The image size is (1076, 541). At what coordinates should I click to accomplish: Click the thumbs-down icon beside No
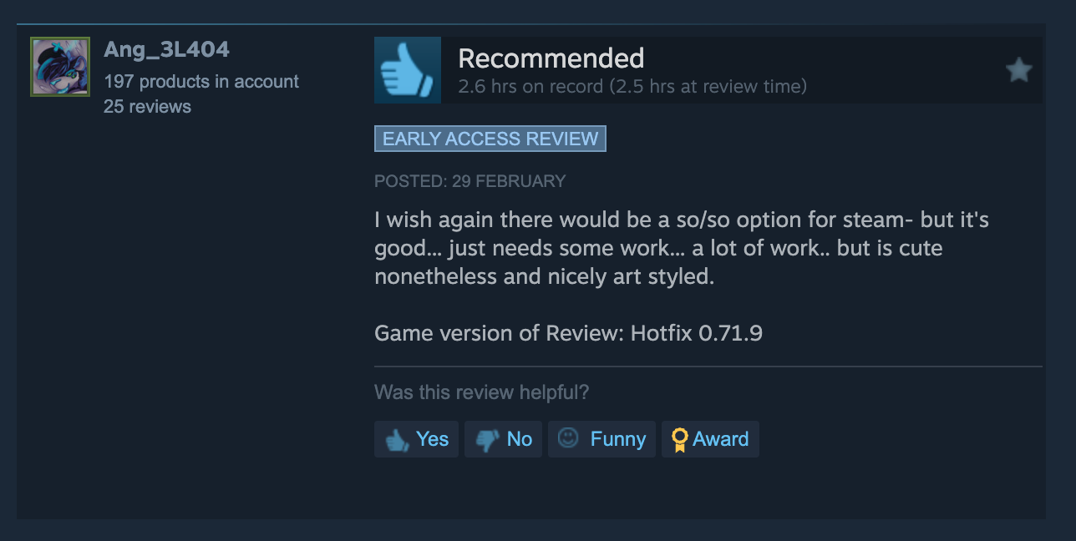[x=487, y=440]
